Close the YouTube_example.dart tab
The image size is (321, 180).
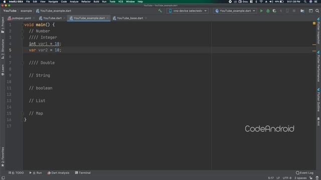tap(107, 18)
